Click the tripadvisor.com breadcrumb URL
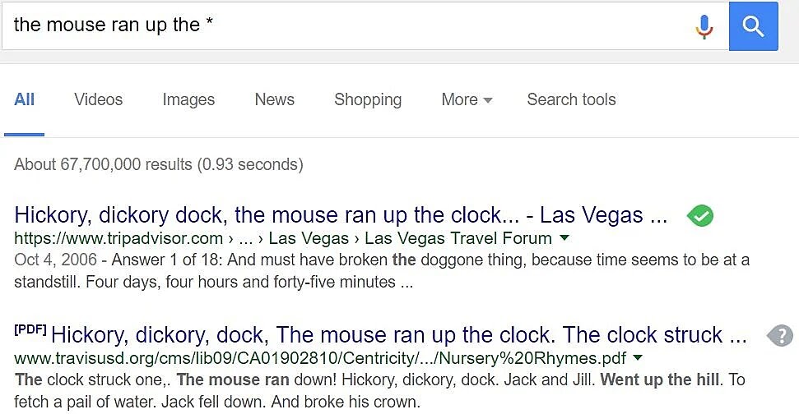 point(118,239)
